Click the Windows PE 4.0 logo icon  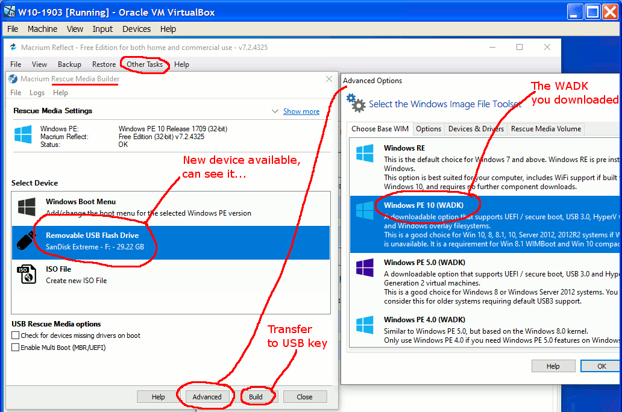pos(365,325)
